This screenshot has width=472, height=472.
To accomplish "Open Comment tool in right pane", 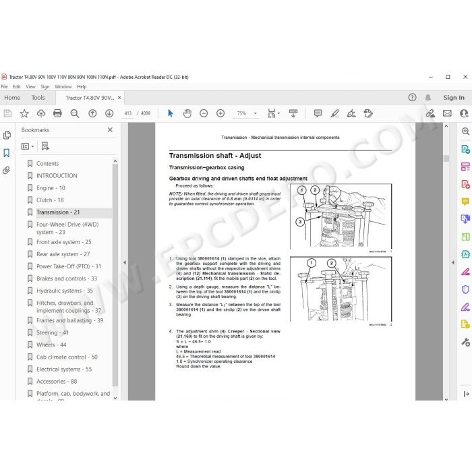I will [x=465, y=202].
